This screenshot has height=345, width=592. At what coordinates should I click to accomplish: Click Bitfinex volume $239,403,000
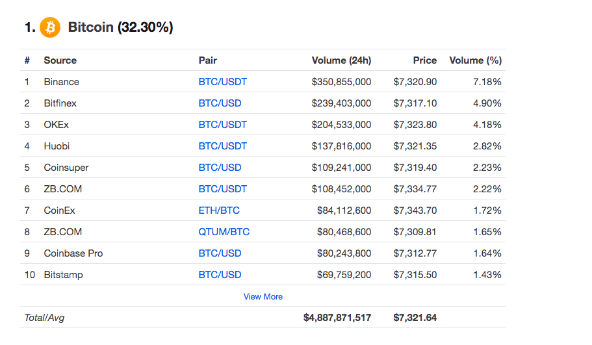tap(341, 103)
